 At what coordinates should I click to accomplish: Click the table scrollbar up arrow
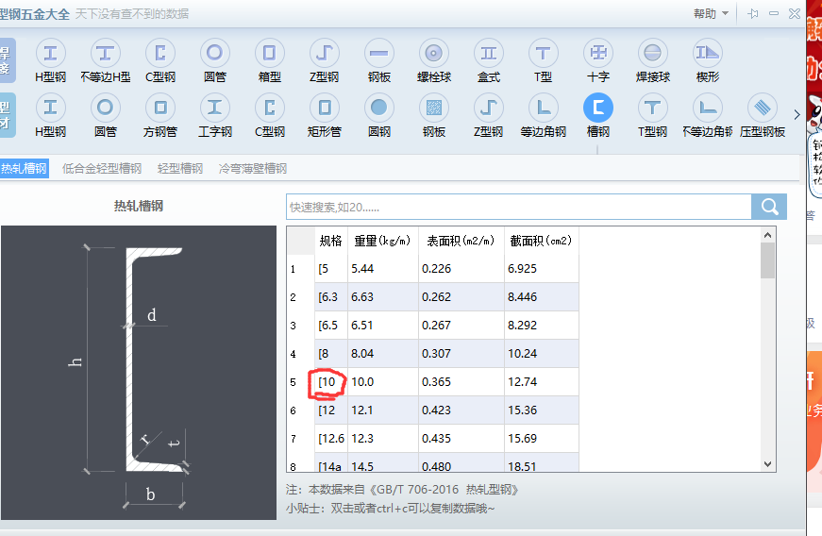click(x=767, y=235)
